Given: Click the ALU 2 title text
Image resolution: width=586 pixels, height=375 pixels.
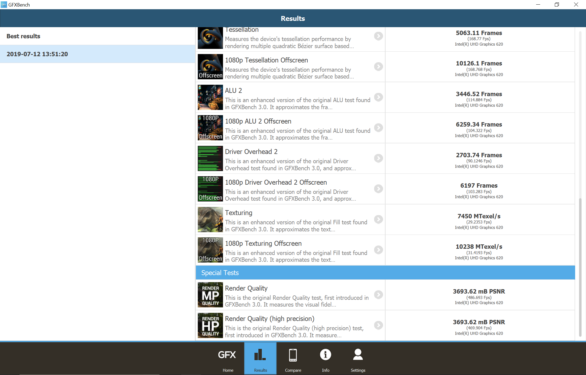Looking at the screenshot, I should point(233,90).
